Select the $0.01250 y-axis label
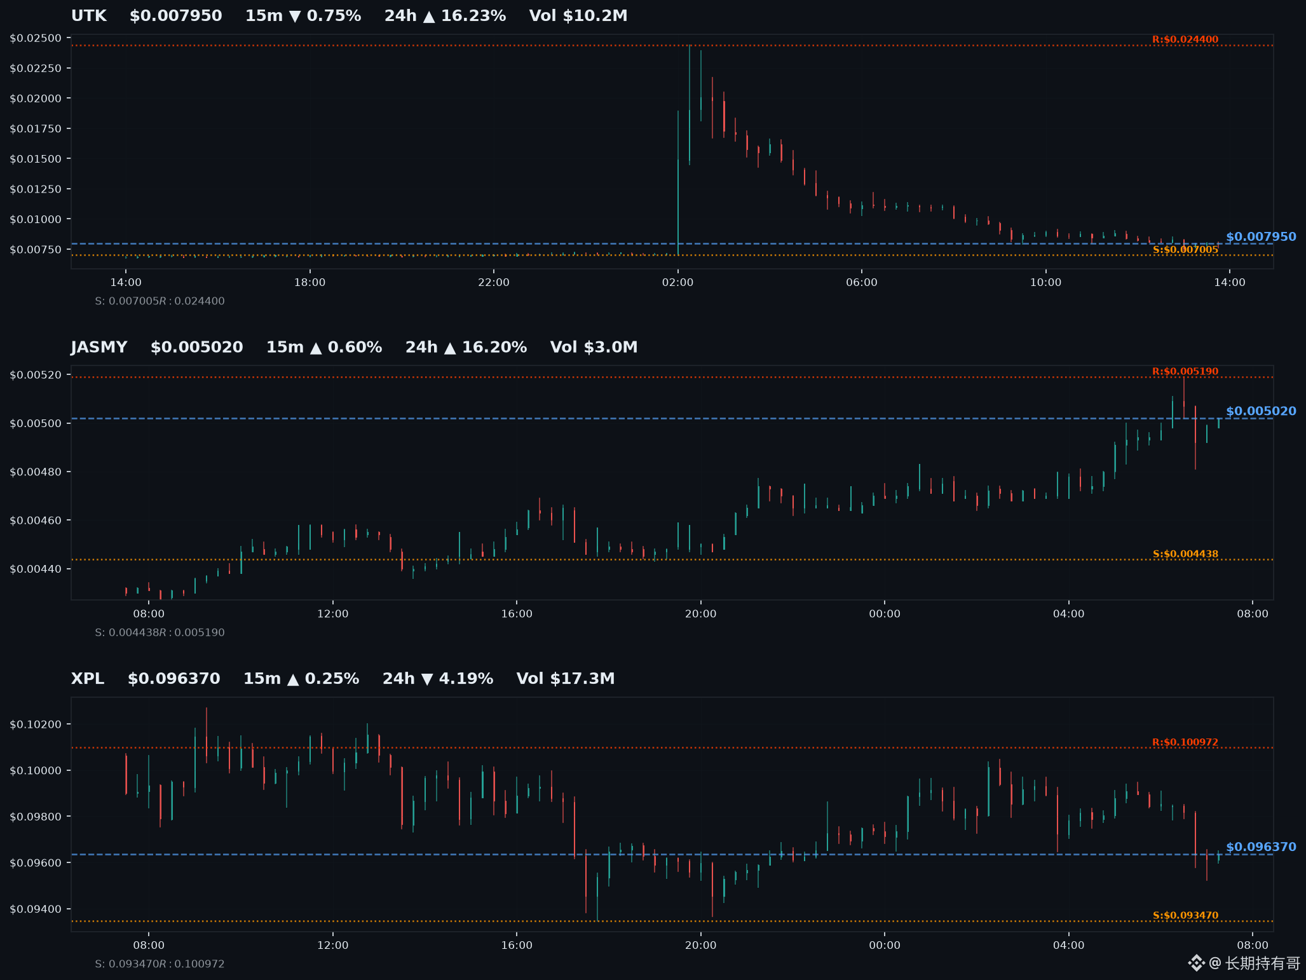The image size is (1306, 980). pyautogui.click(x=36, y=189)
